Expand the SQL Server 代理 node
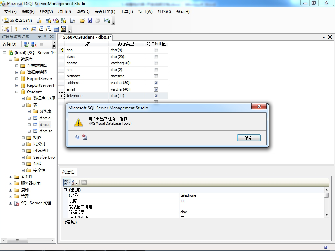 (x=11, y=203)
